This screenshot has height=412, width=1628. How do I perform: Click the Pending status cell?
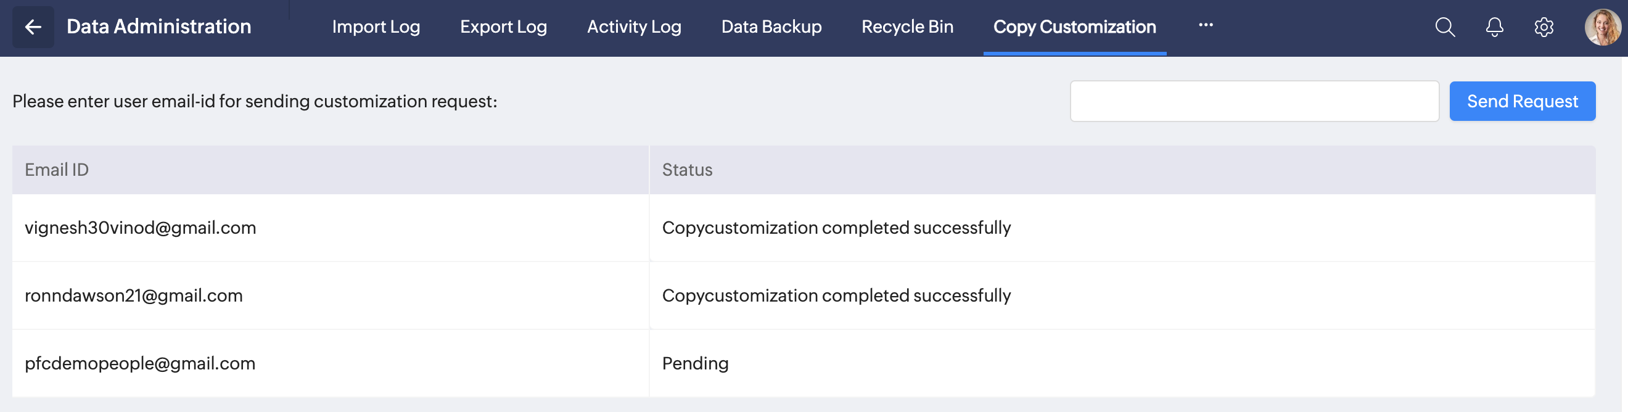[695, 364]
